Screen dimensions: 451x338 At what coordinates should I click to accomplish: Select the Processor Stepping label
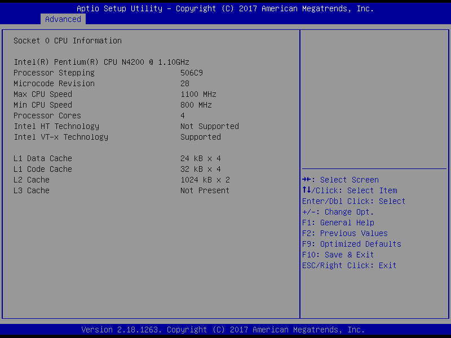(54, 73)
